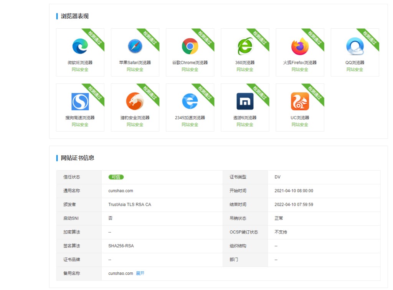Click the 证书品牌 row label
Viewport: 393px width, 290px height.
(72, 259)
